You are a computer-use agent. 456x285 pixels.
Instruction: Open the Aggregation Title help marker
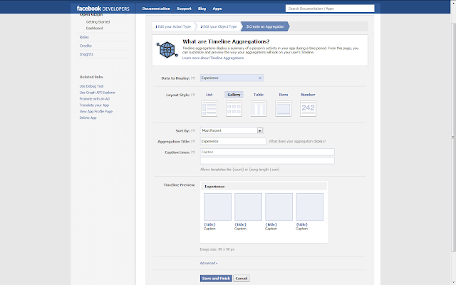coord(193,142)
